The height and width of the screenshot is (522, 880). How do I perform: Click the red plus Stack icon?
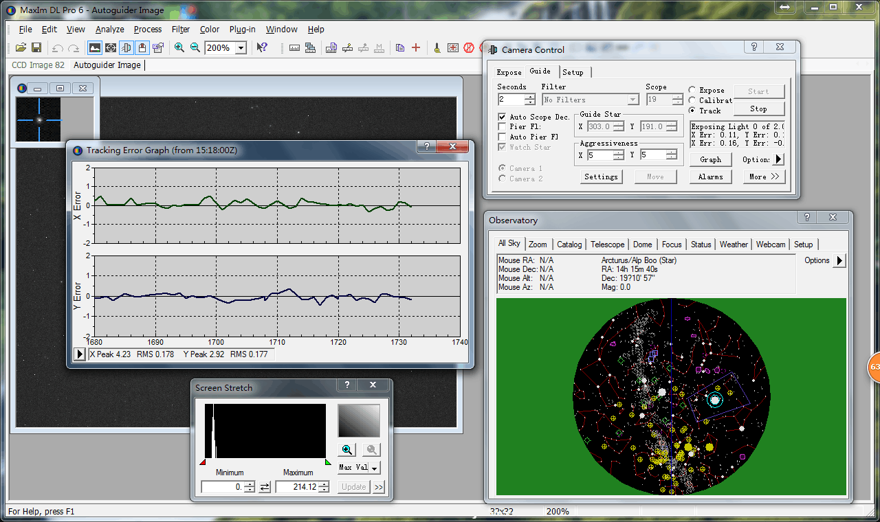click(x=416, y=48)
